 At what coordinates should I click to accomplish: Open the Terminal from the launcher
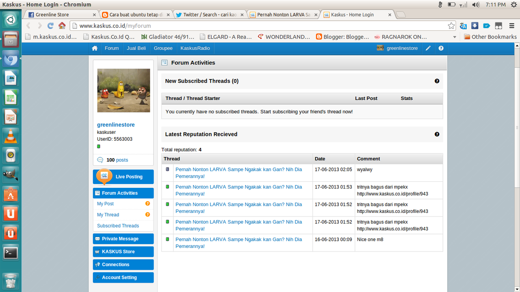click(x=11, y=253)
